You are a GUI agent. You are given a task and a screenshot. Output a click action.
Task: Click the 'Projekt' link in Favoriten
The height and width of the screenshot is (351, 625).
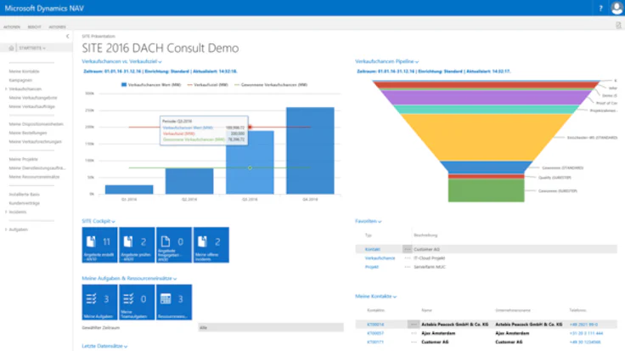[371, 267]
